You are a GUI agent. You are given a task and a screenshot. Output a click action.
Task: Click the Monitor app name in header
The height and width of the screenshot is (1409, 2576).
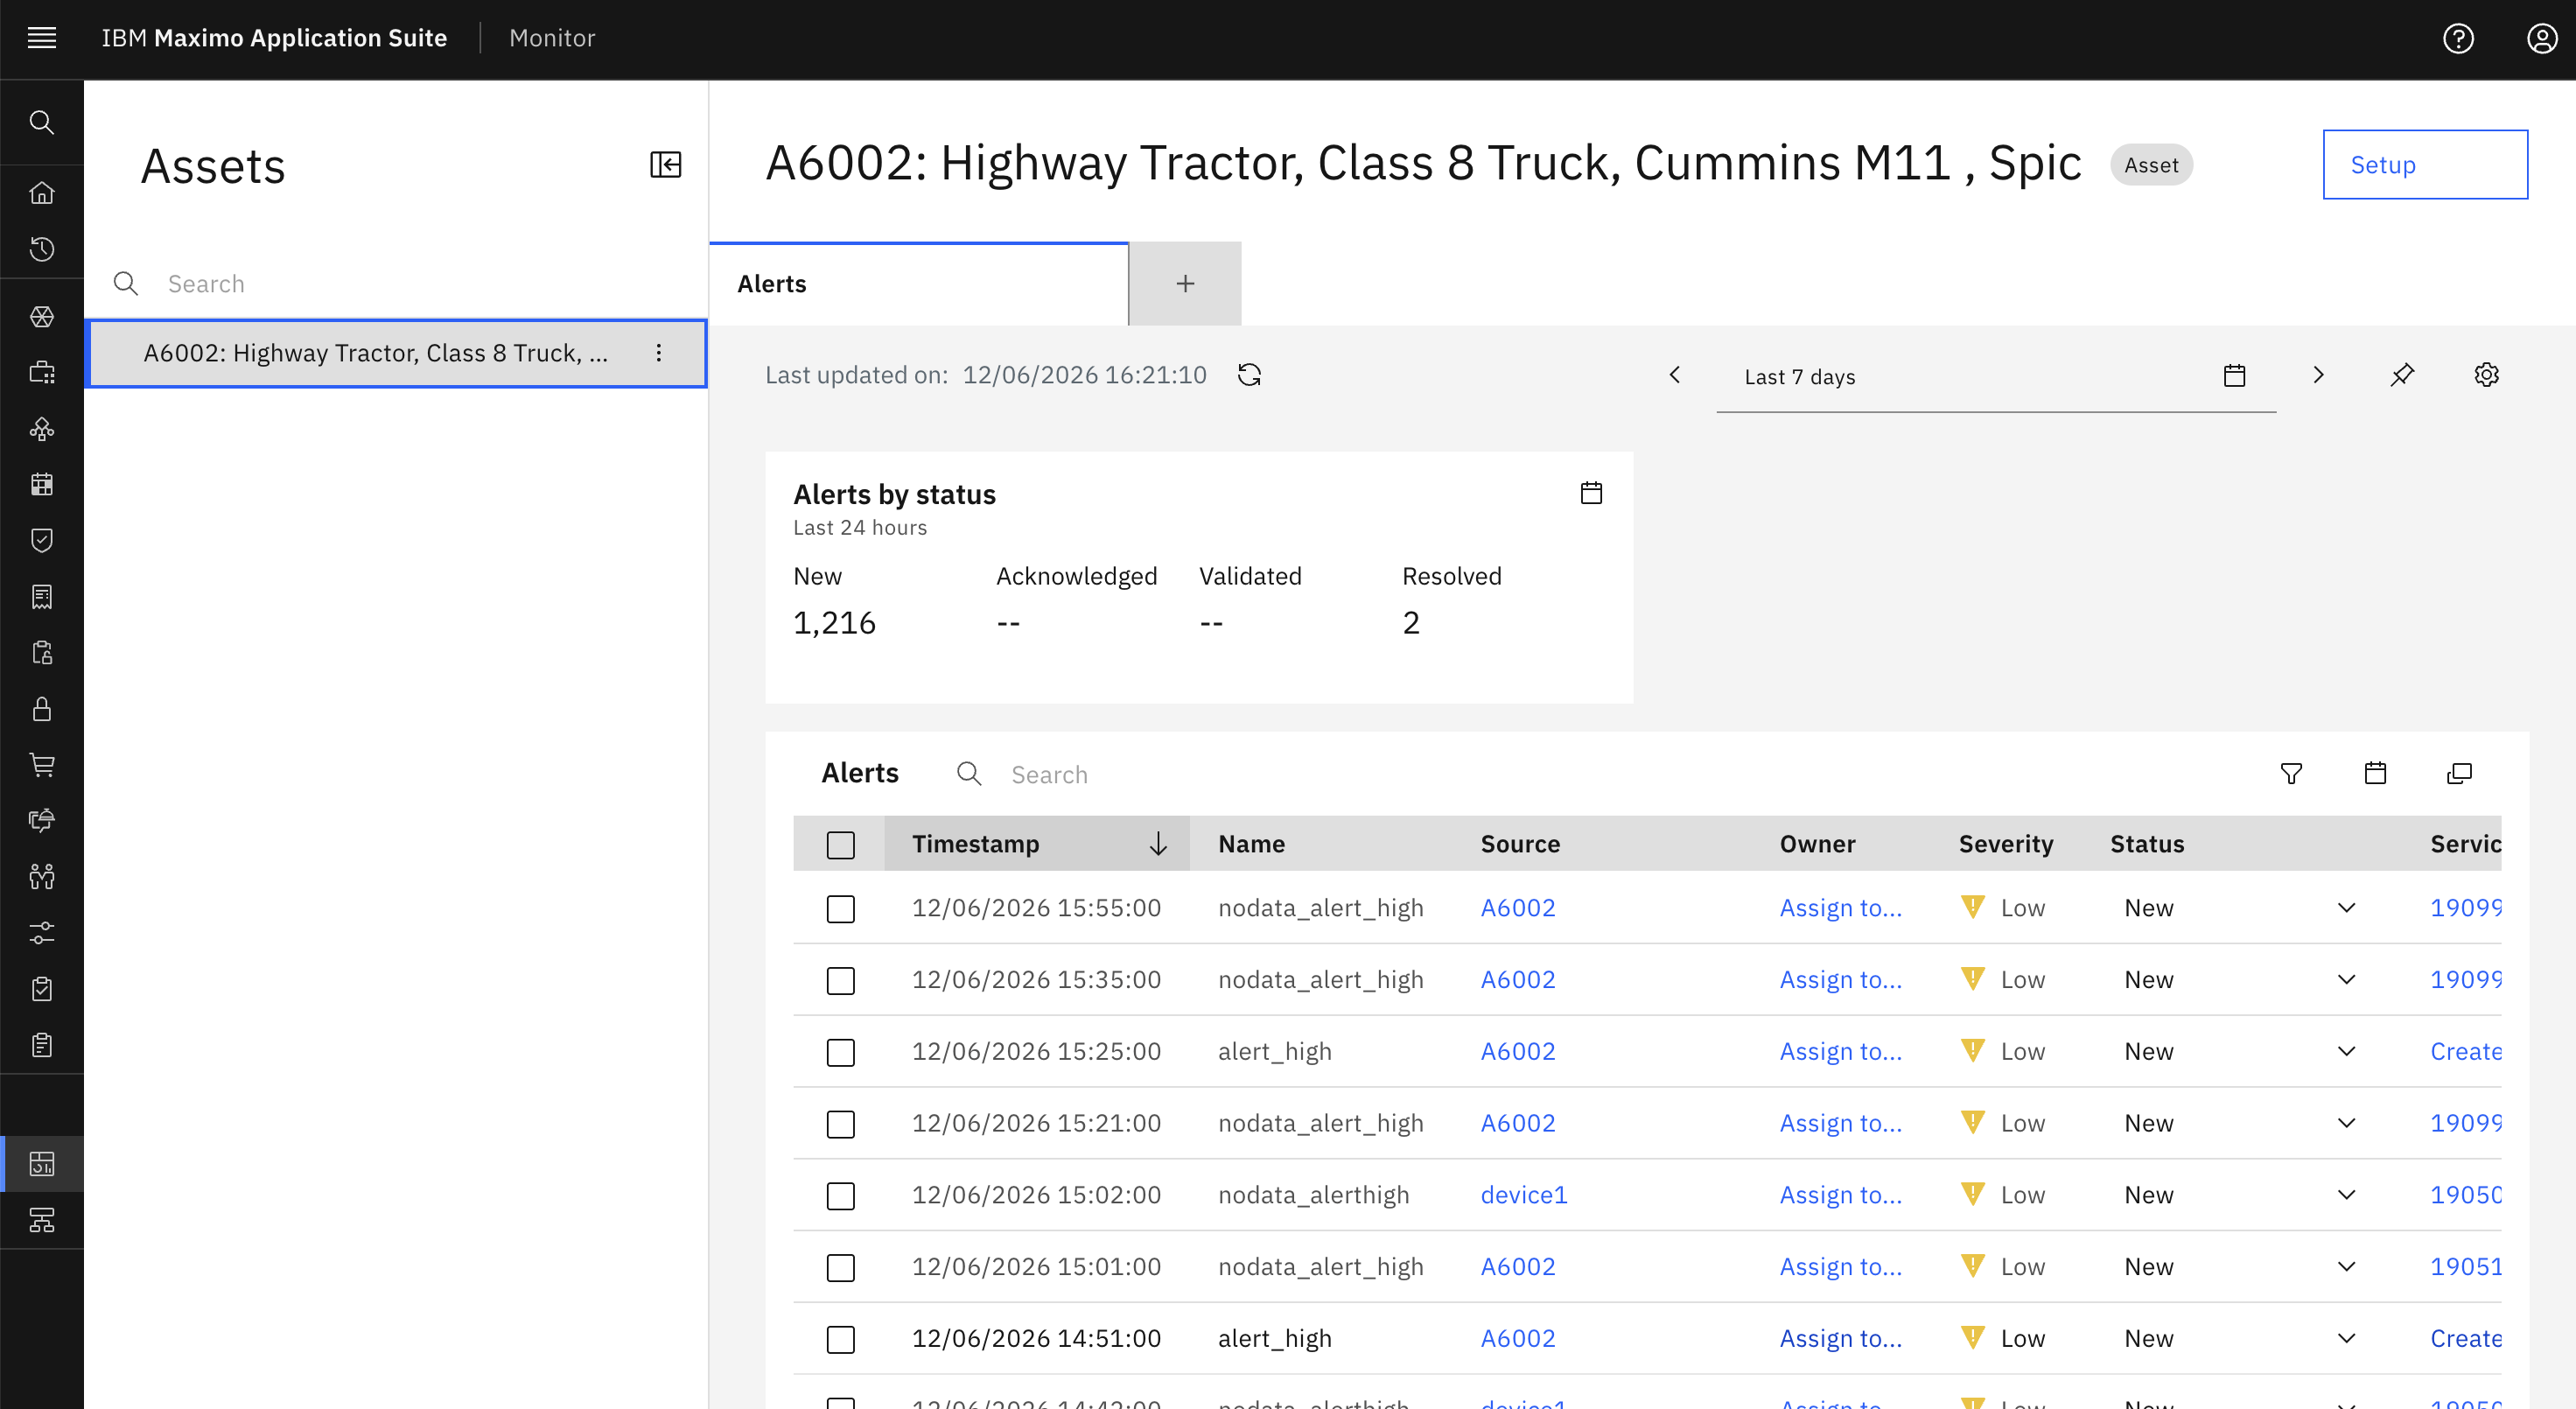click(552, 38)
